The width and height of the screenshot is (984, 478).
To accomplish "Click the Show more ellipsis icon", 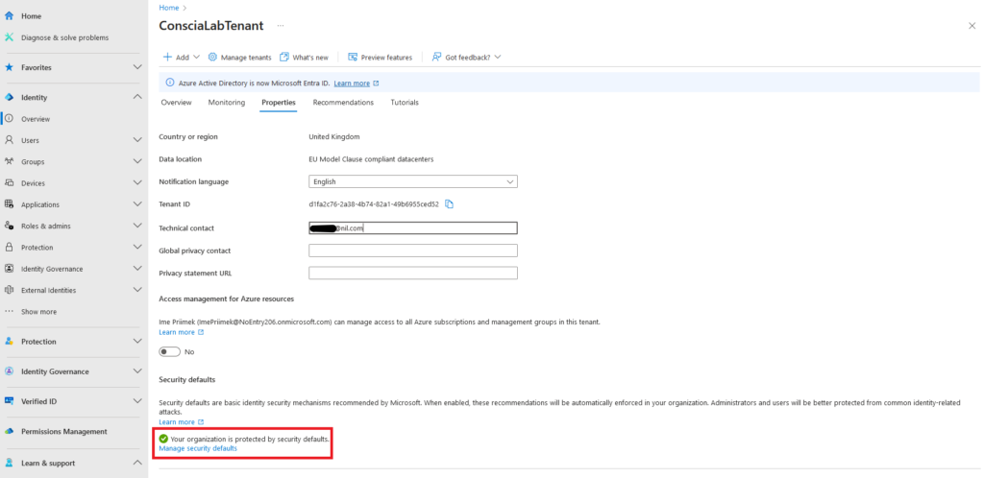I will [9, 311].
